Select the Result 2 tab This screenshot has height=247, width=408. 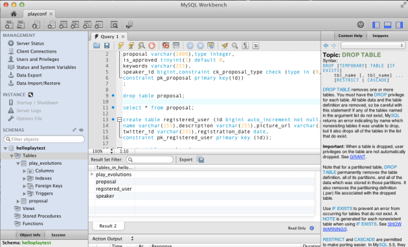[108, 226]
